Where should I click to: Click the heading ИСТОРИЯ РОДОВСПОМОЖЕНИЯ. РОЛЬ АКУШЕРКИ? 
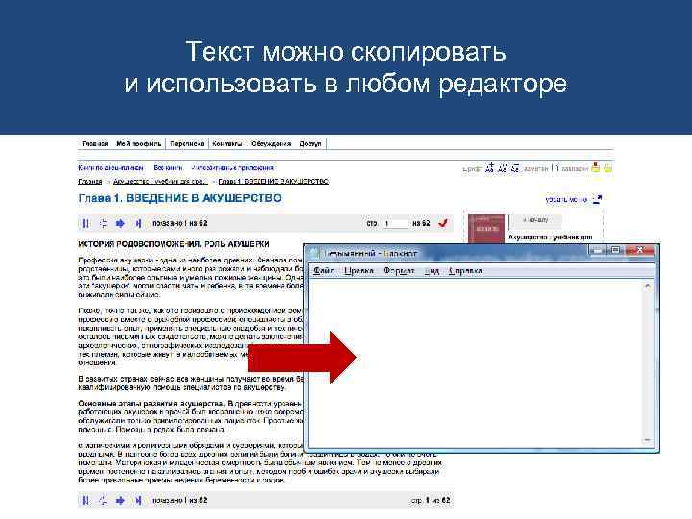pos(174,244)
